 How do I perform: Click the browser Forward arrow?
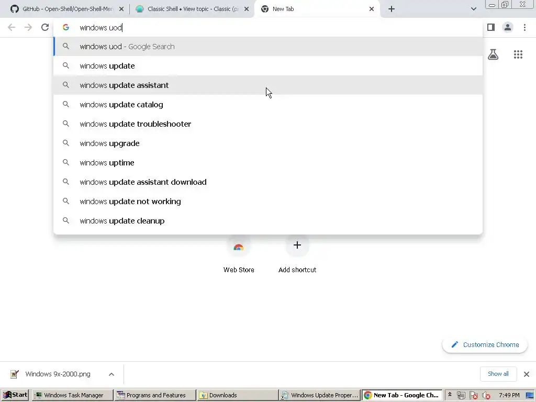tap(28, 27)
